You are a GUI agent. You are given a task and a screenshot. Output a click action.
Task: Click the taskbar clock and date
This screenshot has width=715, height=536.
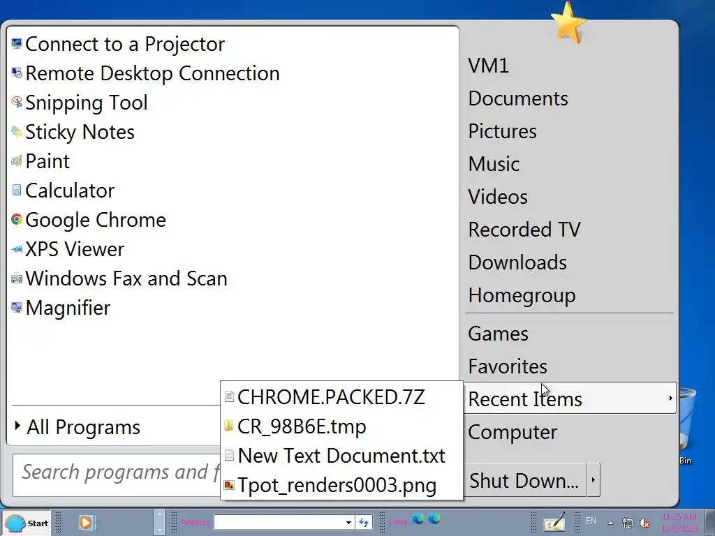click(679, 523)
